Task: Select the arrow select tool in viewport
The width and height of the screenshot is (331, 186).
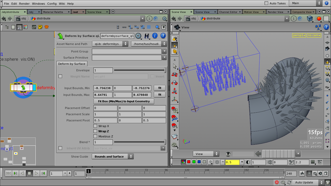Action: [x=175, y=66]
